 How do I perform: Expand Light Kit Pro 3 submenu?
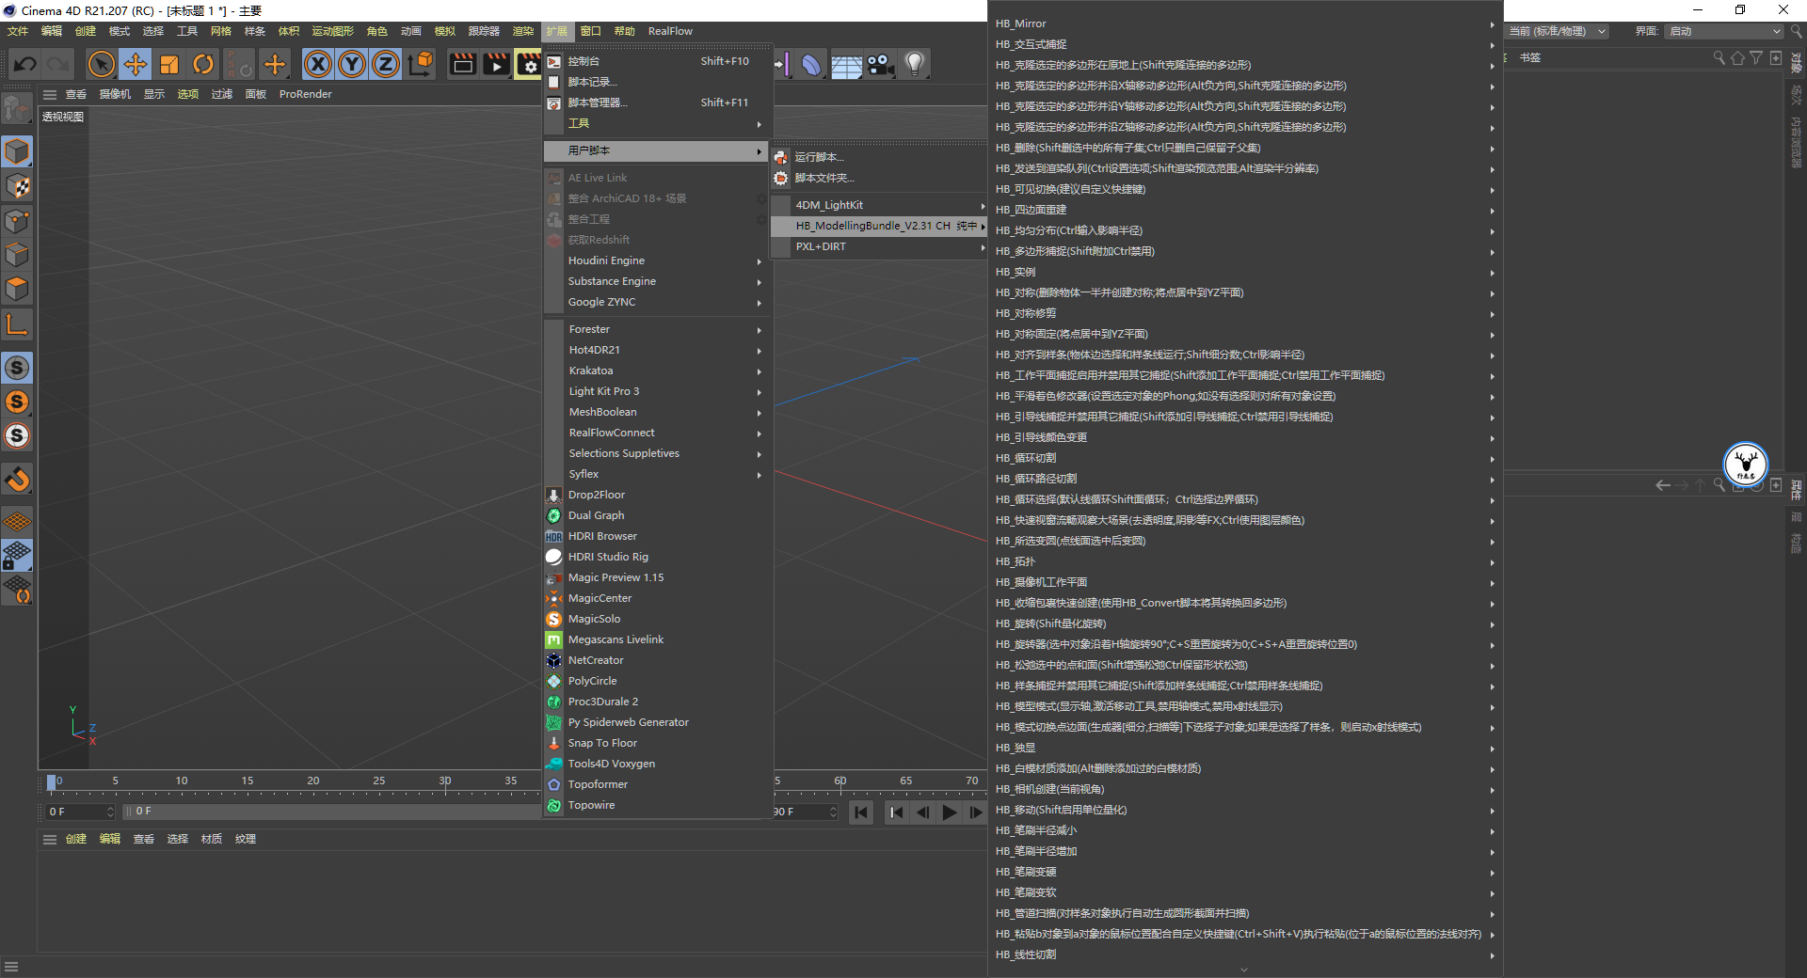pyautogui.click(x=658, y=391)
